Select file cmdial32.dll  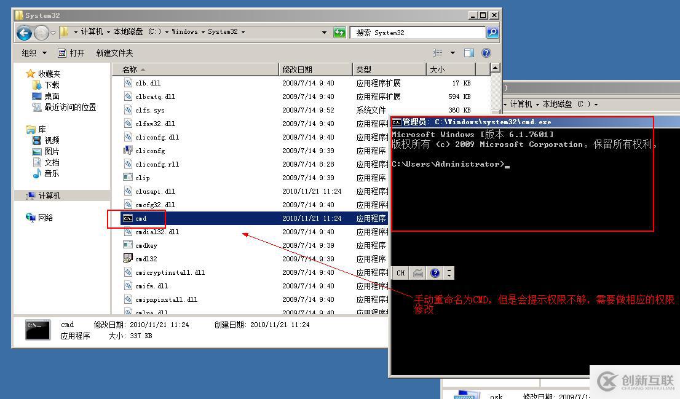coord(157,232)
